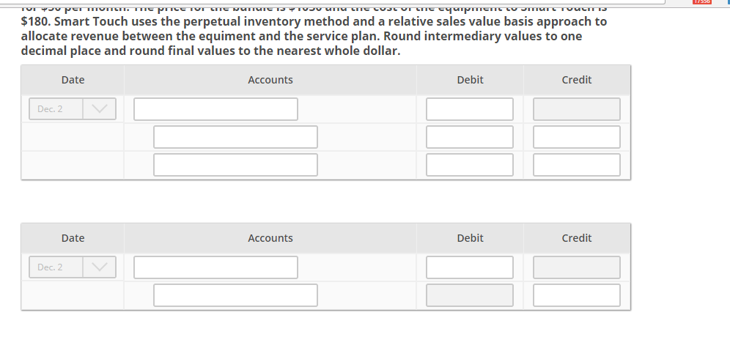730x348 pixels.
Task: Click second entry's bottom-row Credit field
Action: coord(577,295)
